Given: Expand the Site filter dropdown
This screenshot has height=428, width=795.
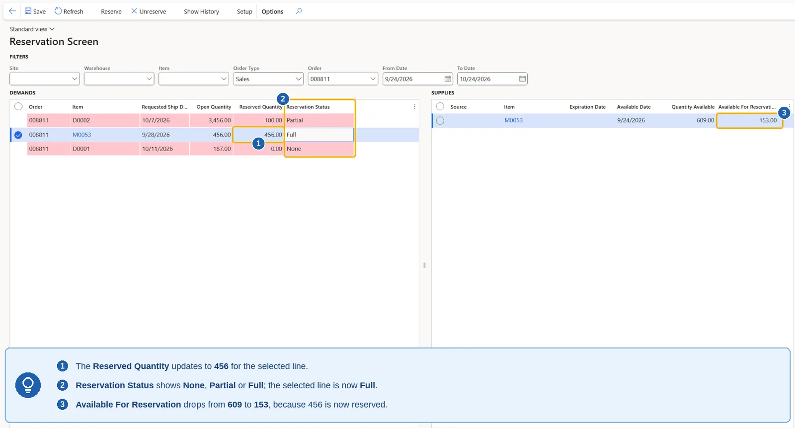Looking at the screenshot, I should point(75,79).
